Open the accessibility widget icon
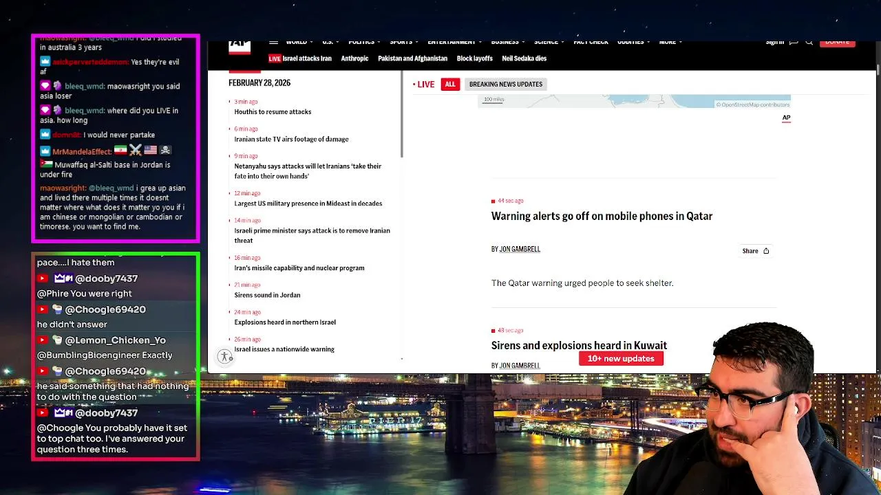 [225, 357]
